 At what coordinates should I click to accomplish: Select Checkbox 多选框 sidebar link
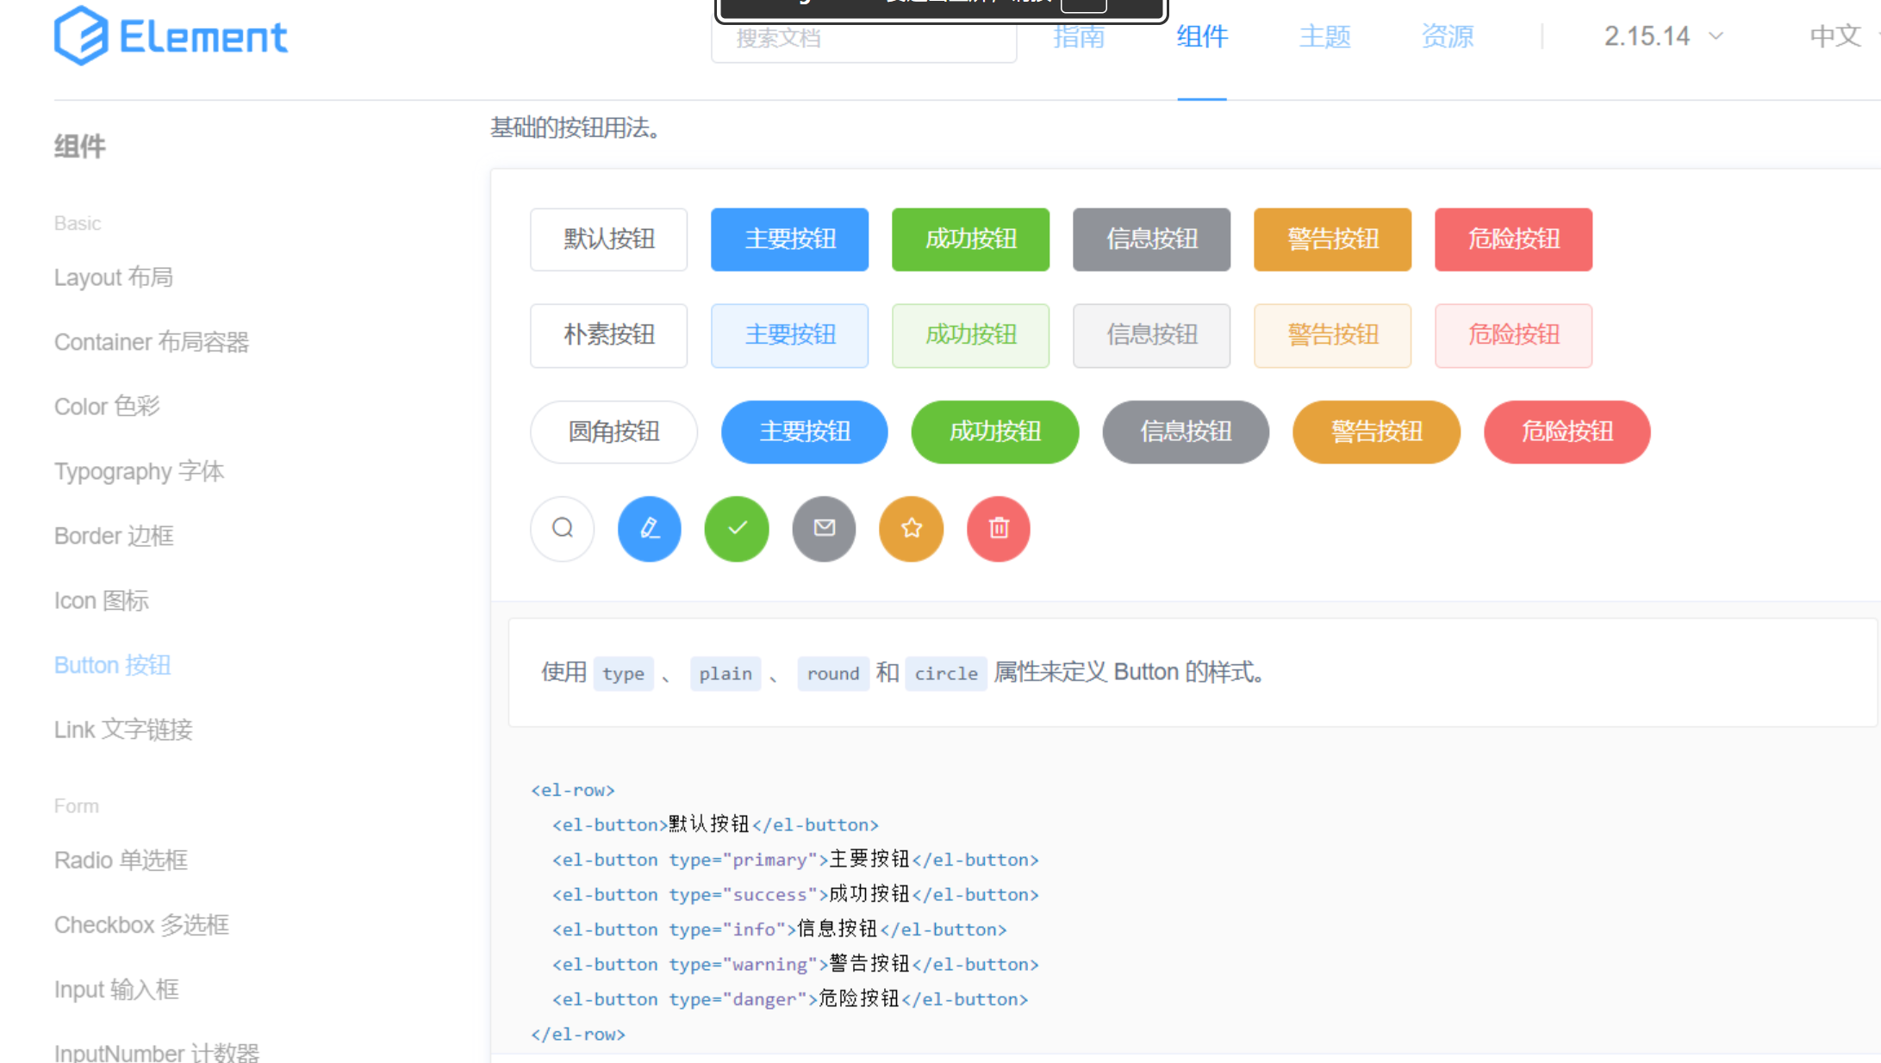coord(141,924)
